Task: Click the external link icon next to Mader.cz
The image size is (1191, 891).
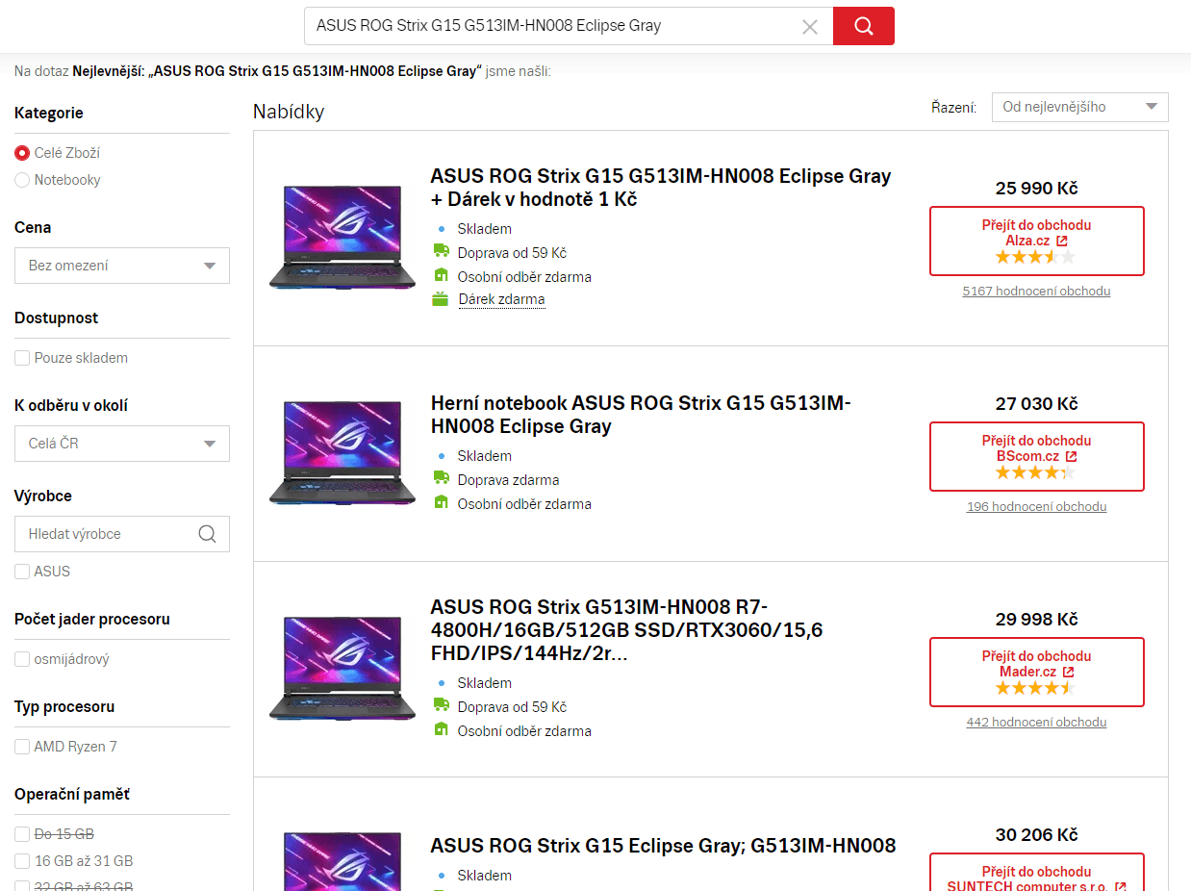Action: click(1068, 672)
